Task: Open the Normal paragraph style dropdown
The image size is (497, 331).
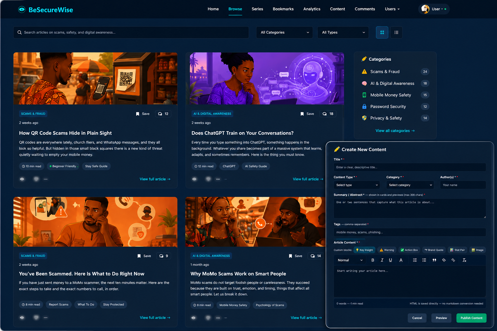Action: click(350, 260)
